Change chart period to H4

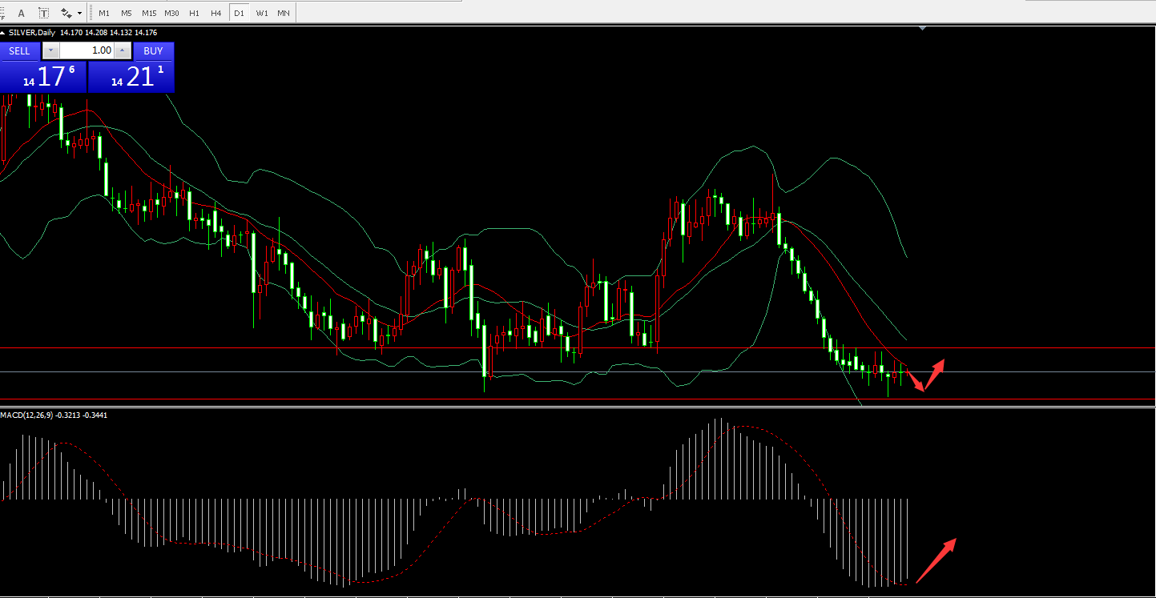pyautogui.click(x=216, y=13)
